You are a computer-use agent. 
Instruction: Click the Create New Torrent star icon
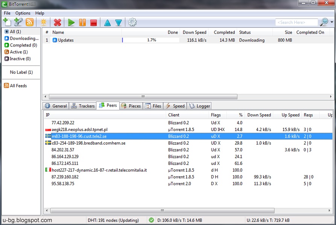tap(44, 22)
